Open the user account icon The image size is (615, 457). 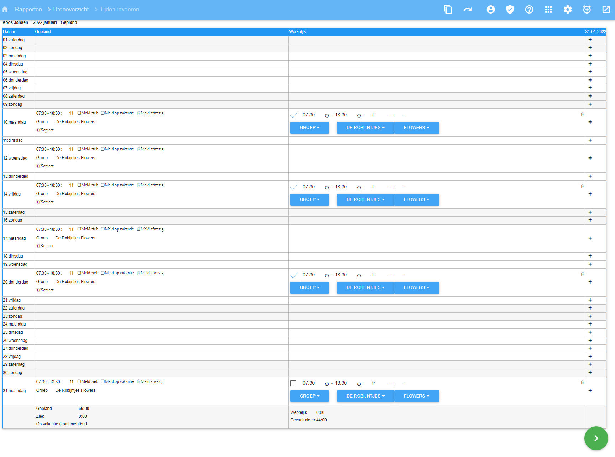coord(491,10)
